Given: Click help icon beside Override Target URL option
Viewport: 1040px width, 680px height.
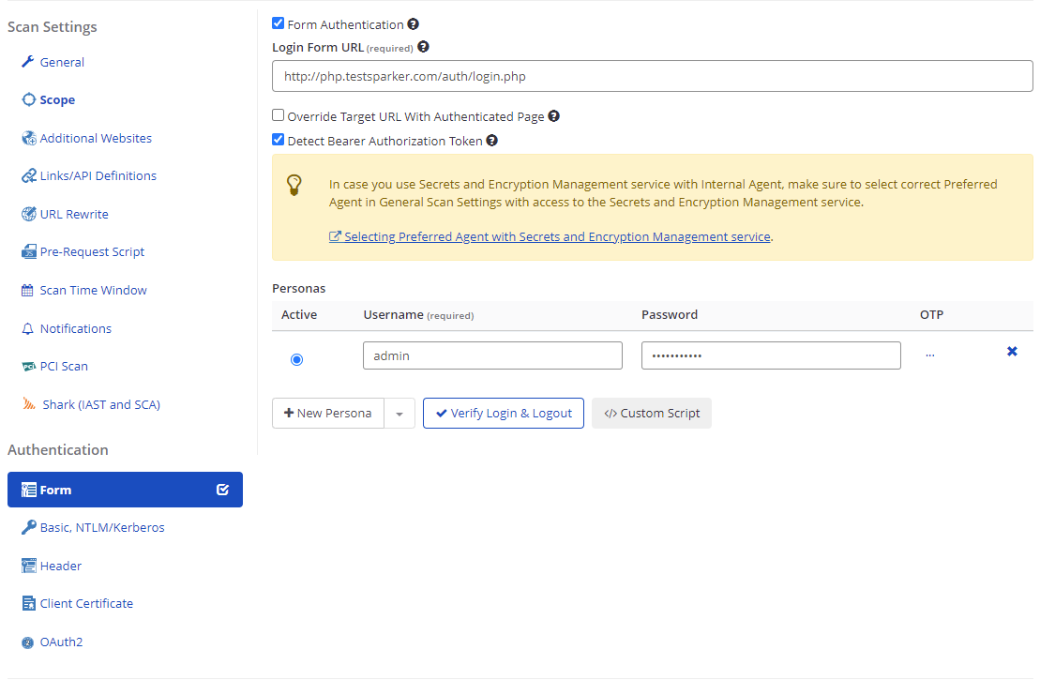Looking at the screenshot, I should pyautogui.click(x=553, y=117).
